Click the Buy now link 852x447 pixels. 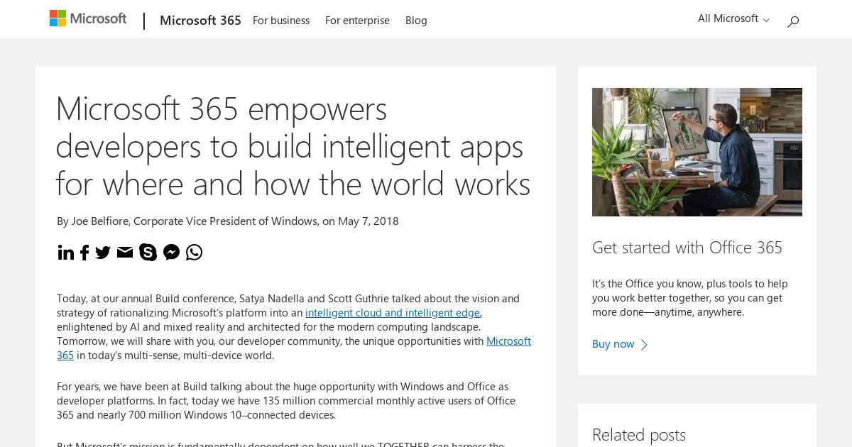coord(613,344)
